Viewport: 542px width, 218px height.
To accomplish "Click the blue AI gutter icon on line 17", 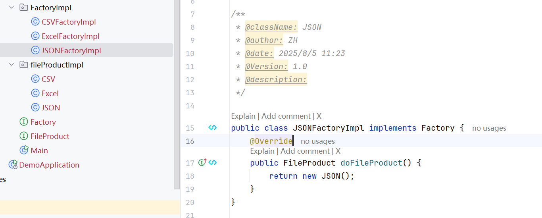I will [213, 162].
